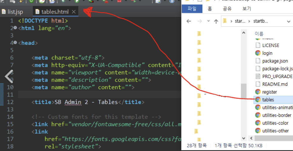
Task: Open the address bar history dropdown
Action: (289, 21)
